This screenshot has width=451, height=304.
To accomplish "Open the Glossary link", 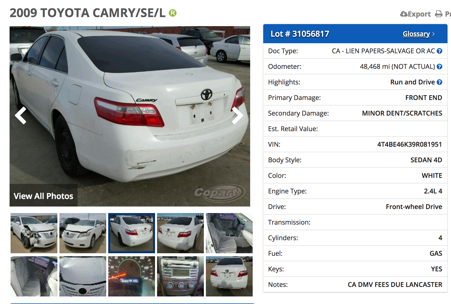I will [416, 34].
